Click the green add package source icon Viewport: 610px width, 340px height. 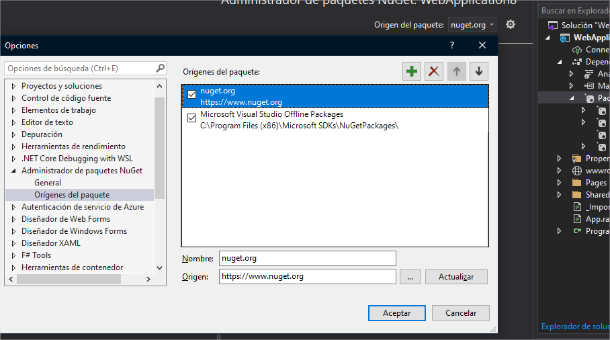[x=412, y=71]
